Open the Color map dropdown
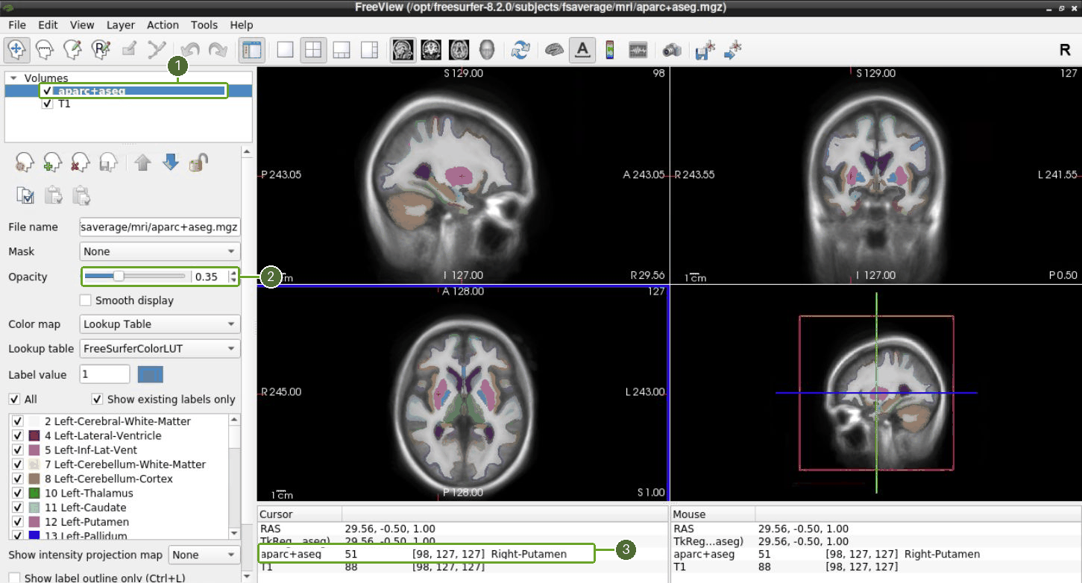 tap(160, 324)
